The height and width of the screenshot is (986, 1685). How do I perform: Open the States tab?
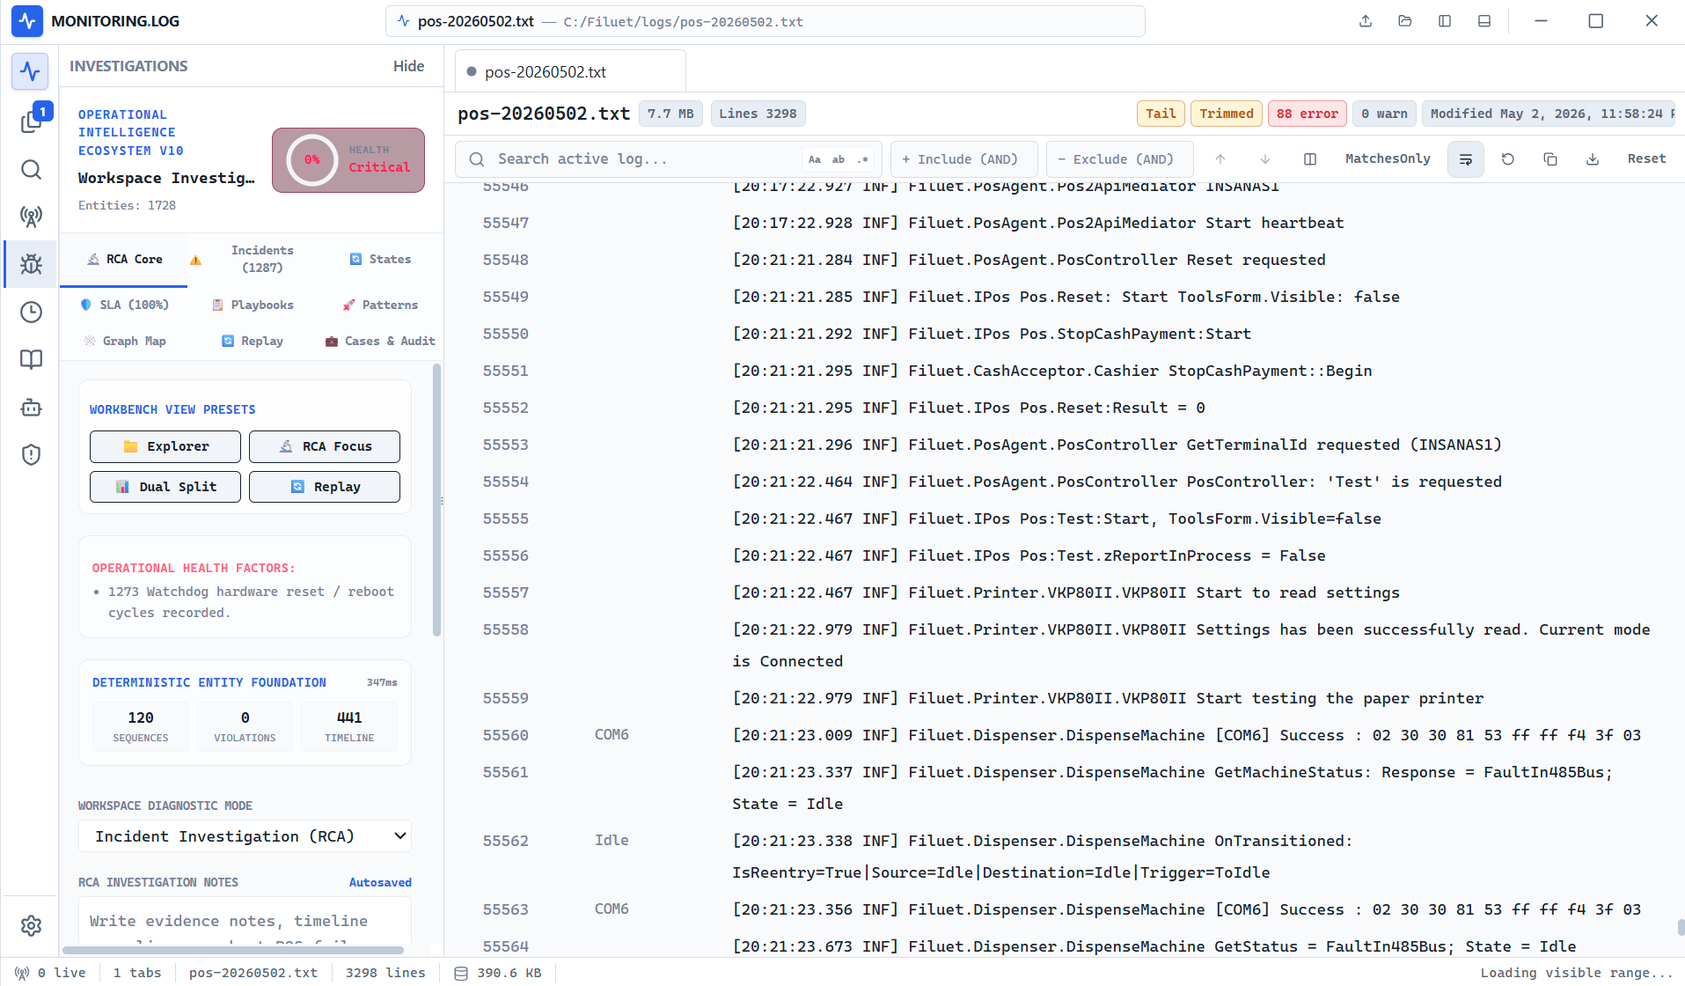click(x=380, y=259)
